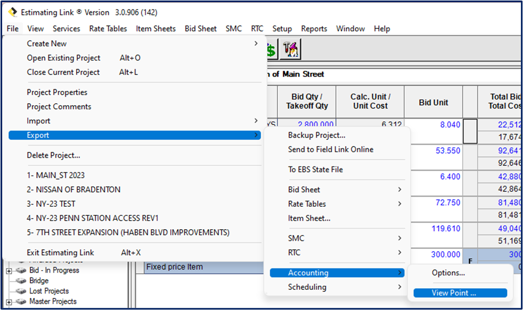Open the Rate Tables export submenu
The height and width of the screenshot is (310, 523).
tap(337, 204)
